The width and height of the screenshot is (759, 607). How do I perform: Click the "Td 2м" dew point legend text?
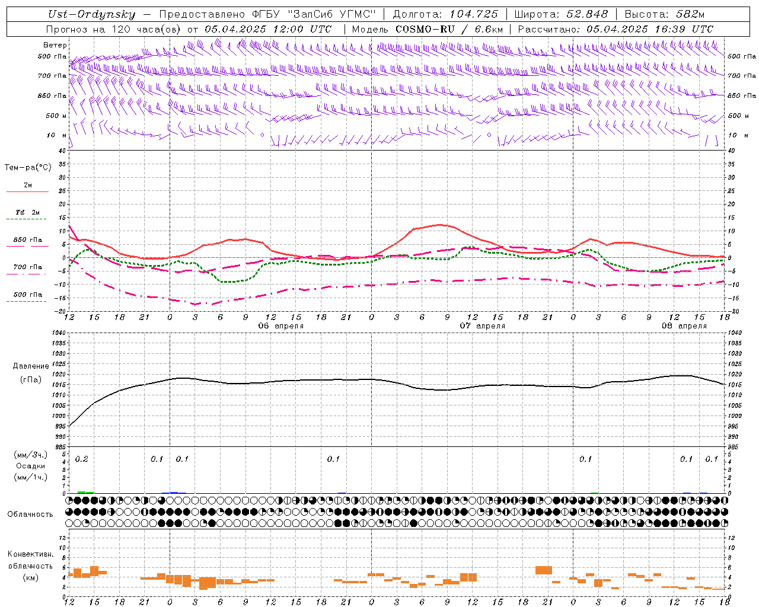click(x=28, y=212)
